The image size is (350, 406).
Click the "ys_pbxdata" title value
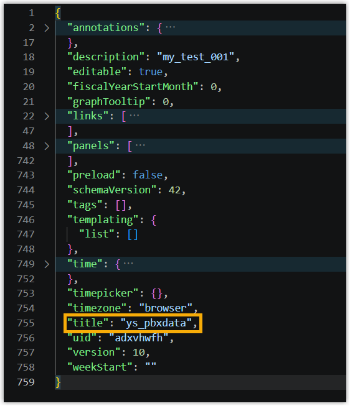(156, 323)
